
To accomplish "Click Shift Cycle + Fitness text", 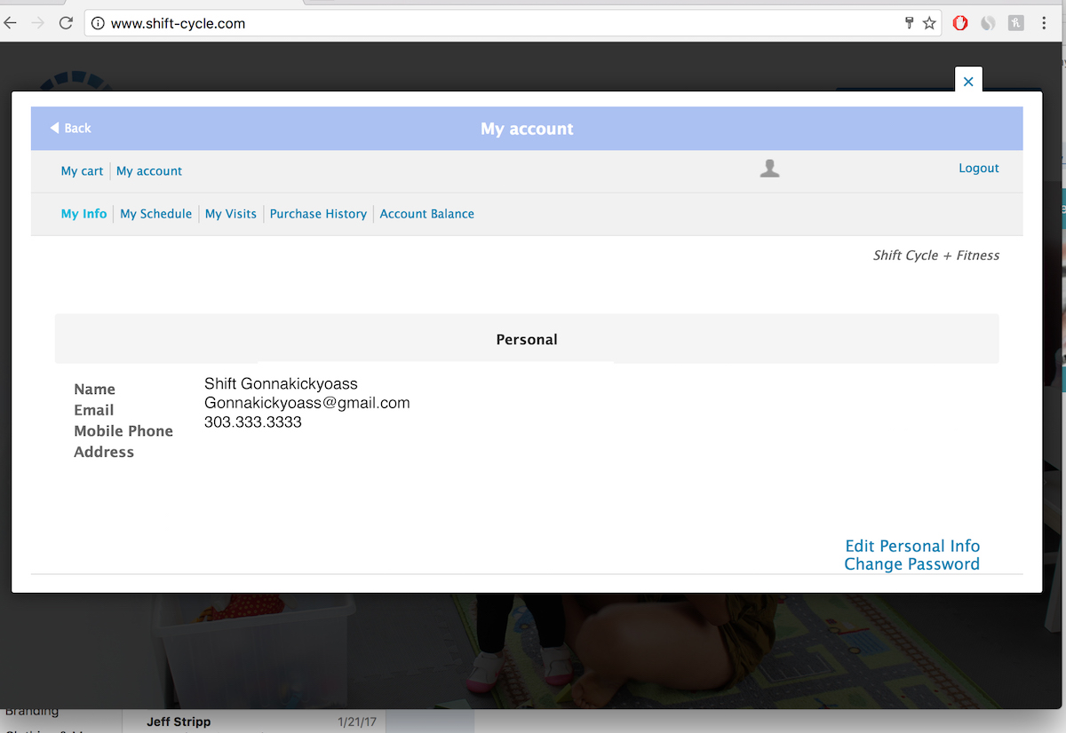I will (936, 256).
